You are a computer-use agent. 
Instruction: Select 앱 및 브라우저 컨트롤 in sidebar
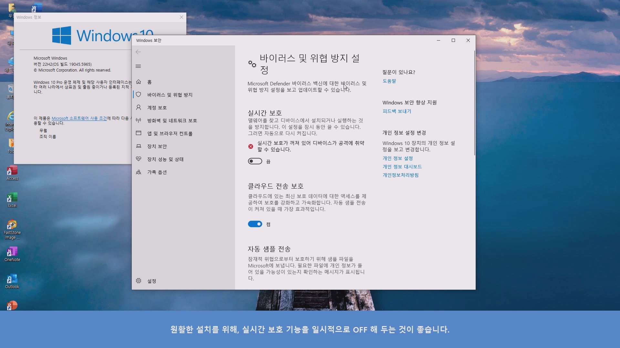183,133
